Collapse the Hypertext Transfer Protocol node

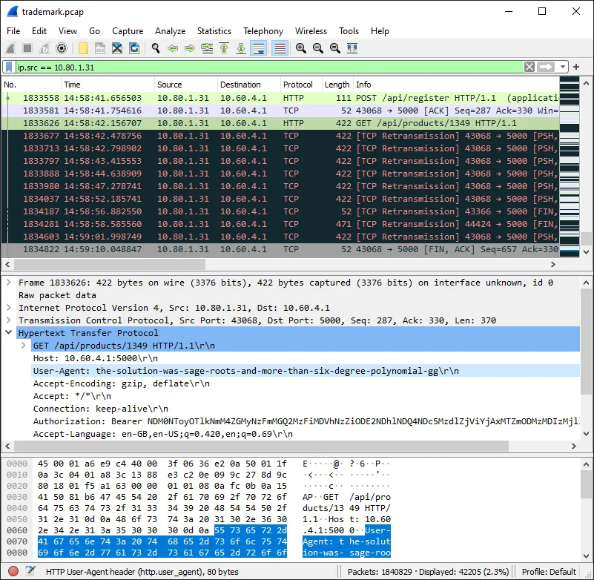[x=9, y=332]
